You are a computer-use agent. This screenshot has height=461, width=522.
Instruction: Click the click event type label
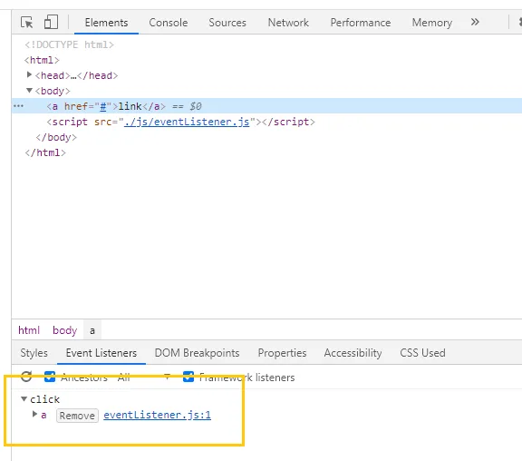[x=44, y=399]
